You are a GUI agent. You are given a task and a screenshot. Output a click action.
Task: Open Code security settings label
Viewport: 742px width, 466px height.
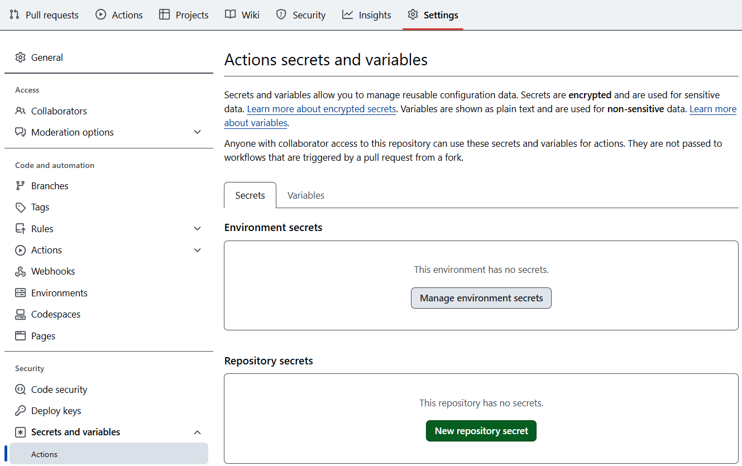tap(59, 390)
